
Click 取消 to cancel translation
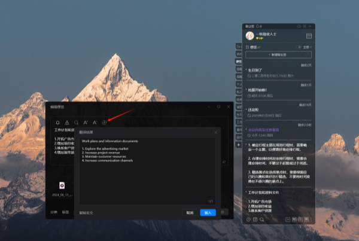pos(190,212)
